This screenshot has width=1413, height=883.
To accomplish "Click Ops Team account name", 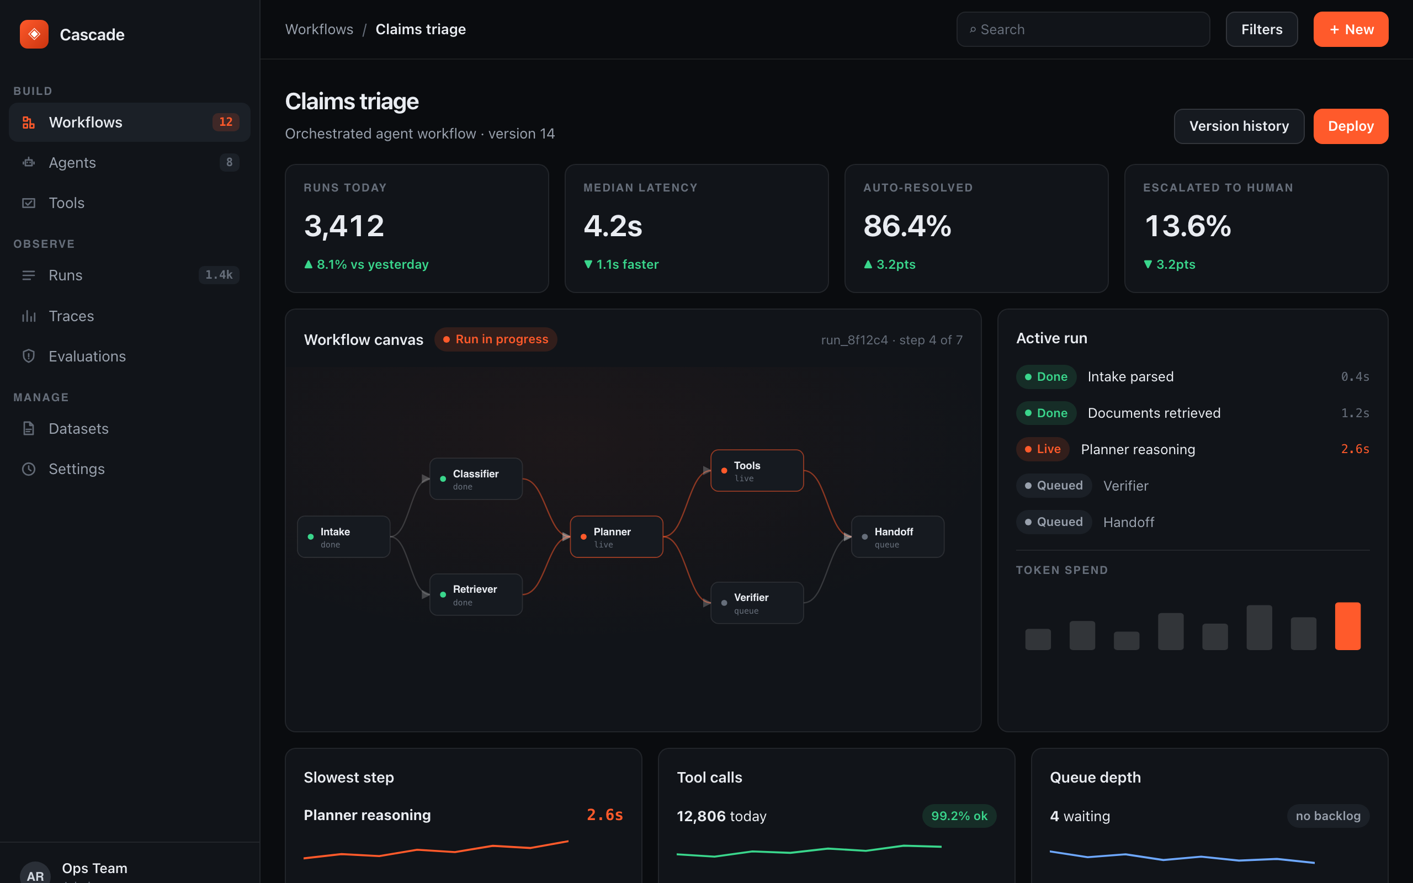I will coord(94,869).
